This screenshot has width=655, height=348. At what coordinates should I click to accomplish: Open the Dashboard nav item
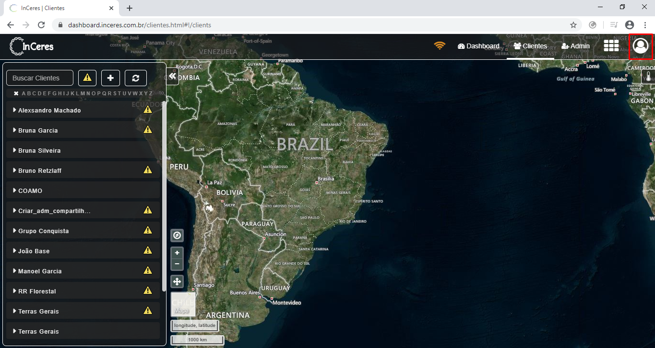point(478,46)
